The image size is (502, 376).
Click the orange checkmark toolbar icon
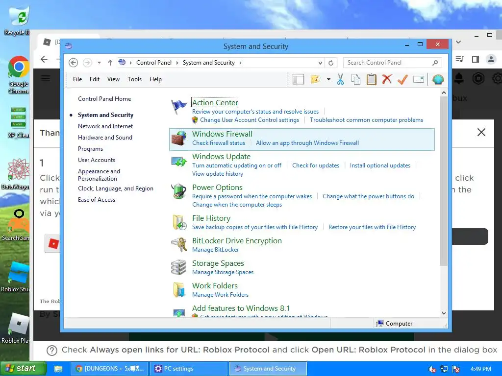tap(402, 79)
